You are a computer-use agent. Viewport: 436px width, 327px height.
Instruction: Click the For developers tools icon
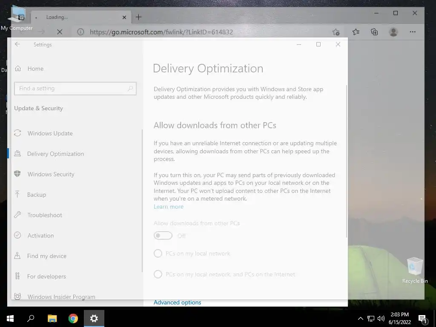click(x=17, y=276)
